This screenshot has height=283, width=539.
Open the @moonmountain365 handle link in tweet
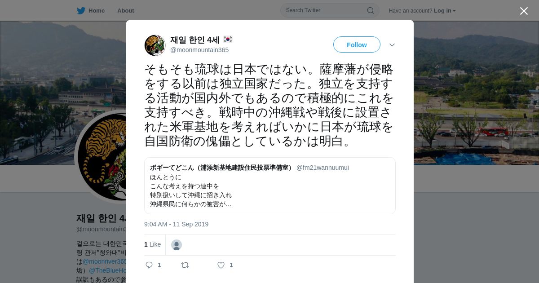tap(199, 50)
